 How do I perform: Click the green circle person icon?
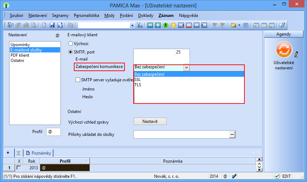click(x=166, y=25)
